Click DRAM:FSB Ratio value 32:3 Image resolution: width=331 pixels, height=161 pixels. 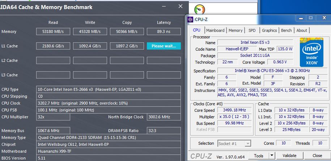click(x=164, y=131)
